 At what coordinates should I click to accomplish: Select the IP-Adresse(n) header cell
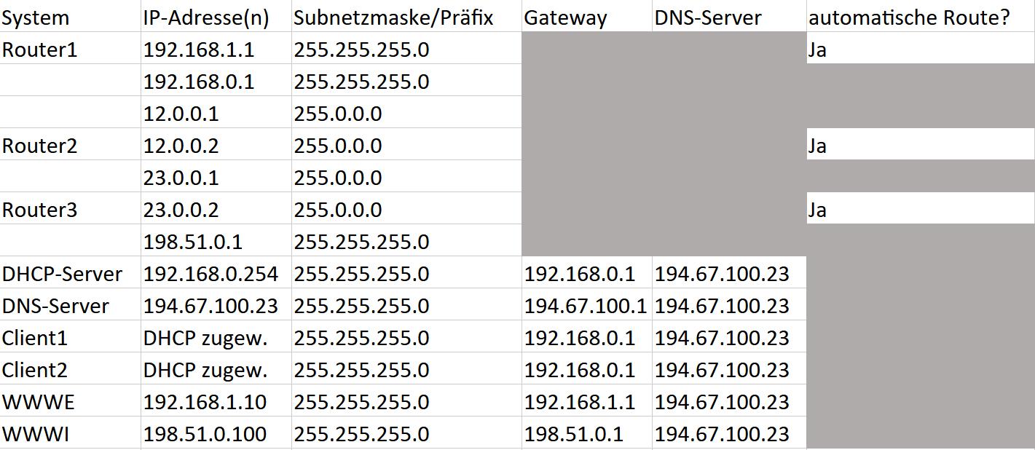(x=216, y=17)
